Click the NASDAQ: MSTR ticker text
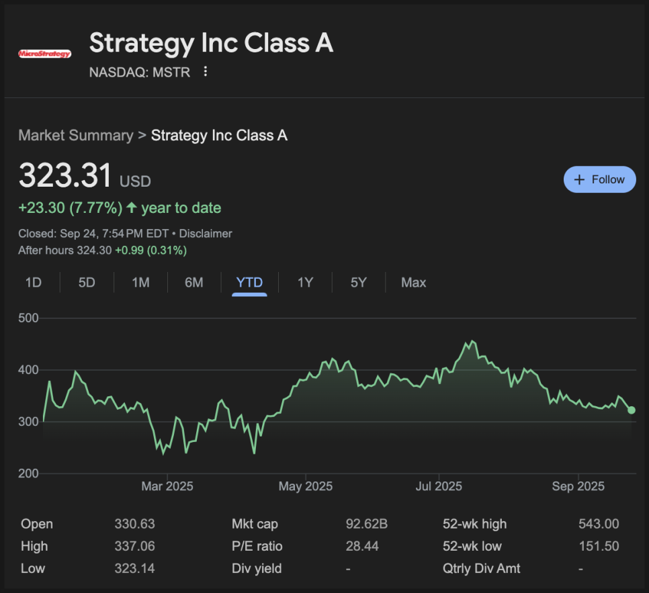Screen dimensions: 649x593 click(140, 73)
